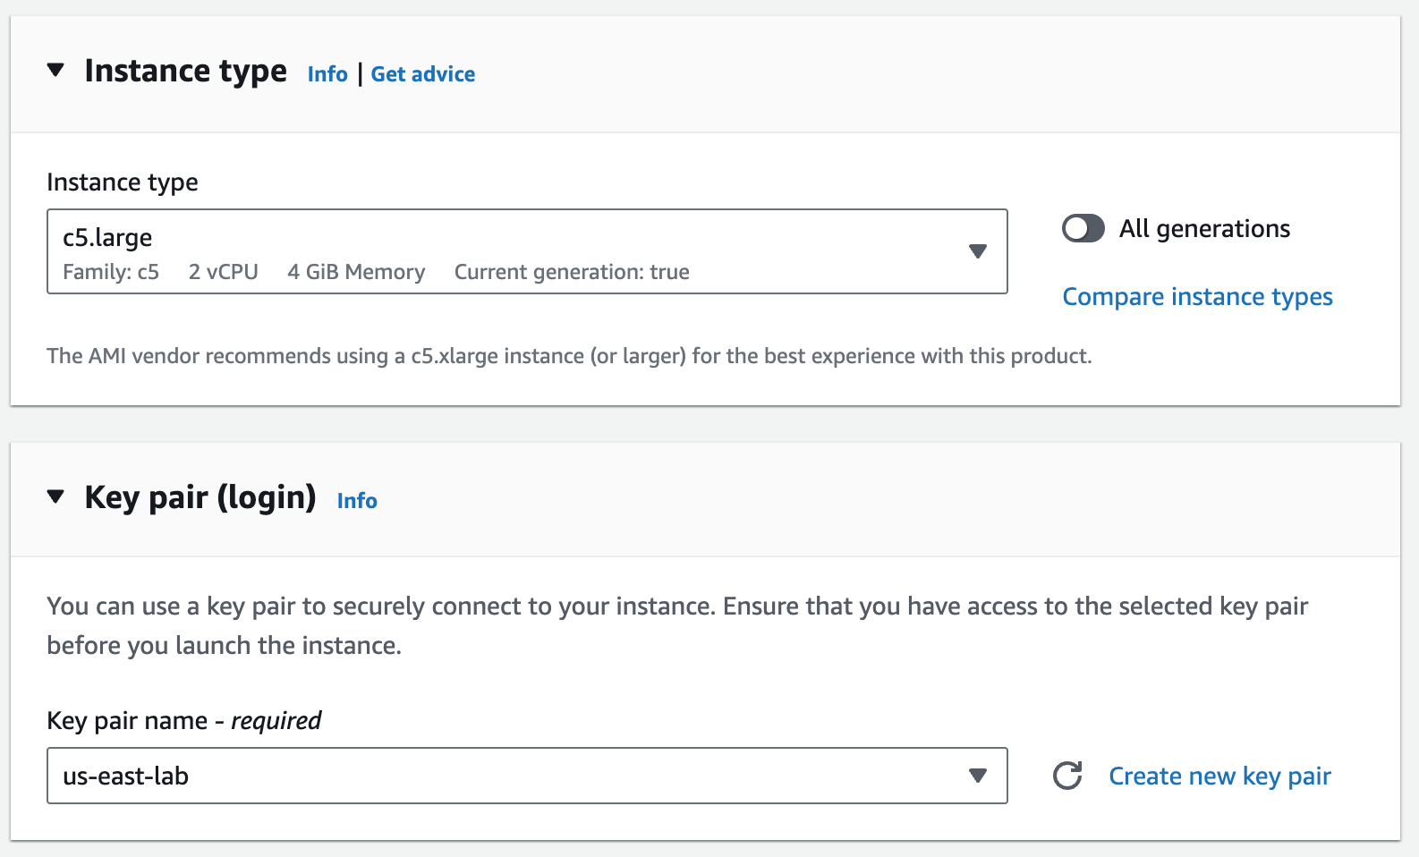Click the Instance type section heading
Screen dimensions: 1419x857
coord(186,71)
